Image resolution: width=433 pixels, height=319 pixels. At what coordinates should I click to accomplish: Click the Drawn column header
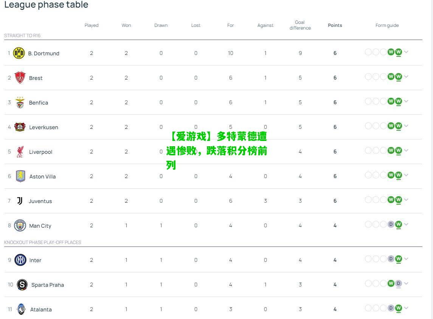(x=161, y=25)
